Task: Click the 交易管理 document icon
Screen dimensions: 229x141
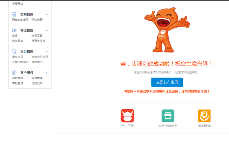Action: tap(14, 14)
